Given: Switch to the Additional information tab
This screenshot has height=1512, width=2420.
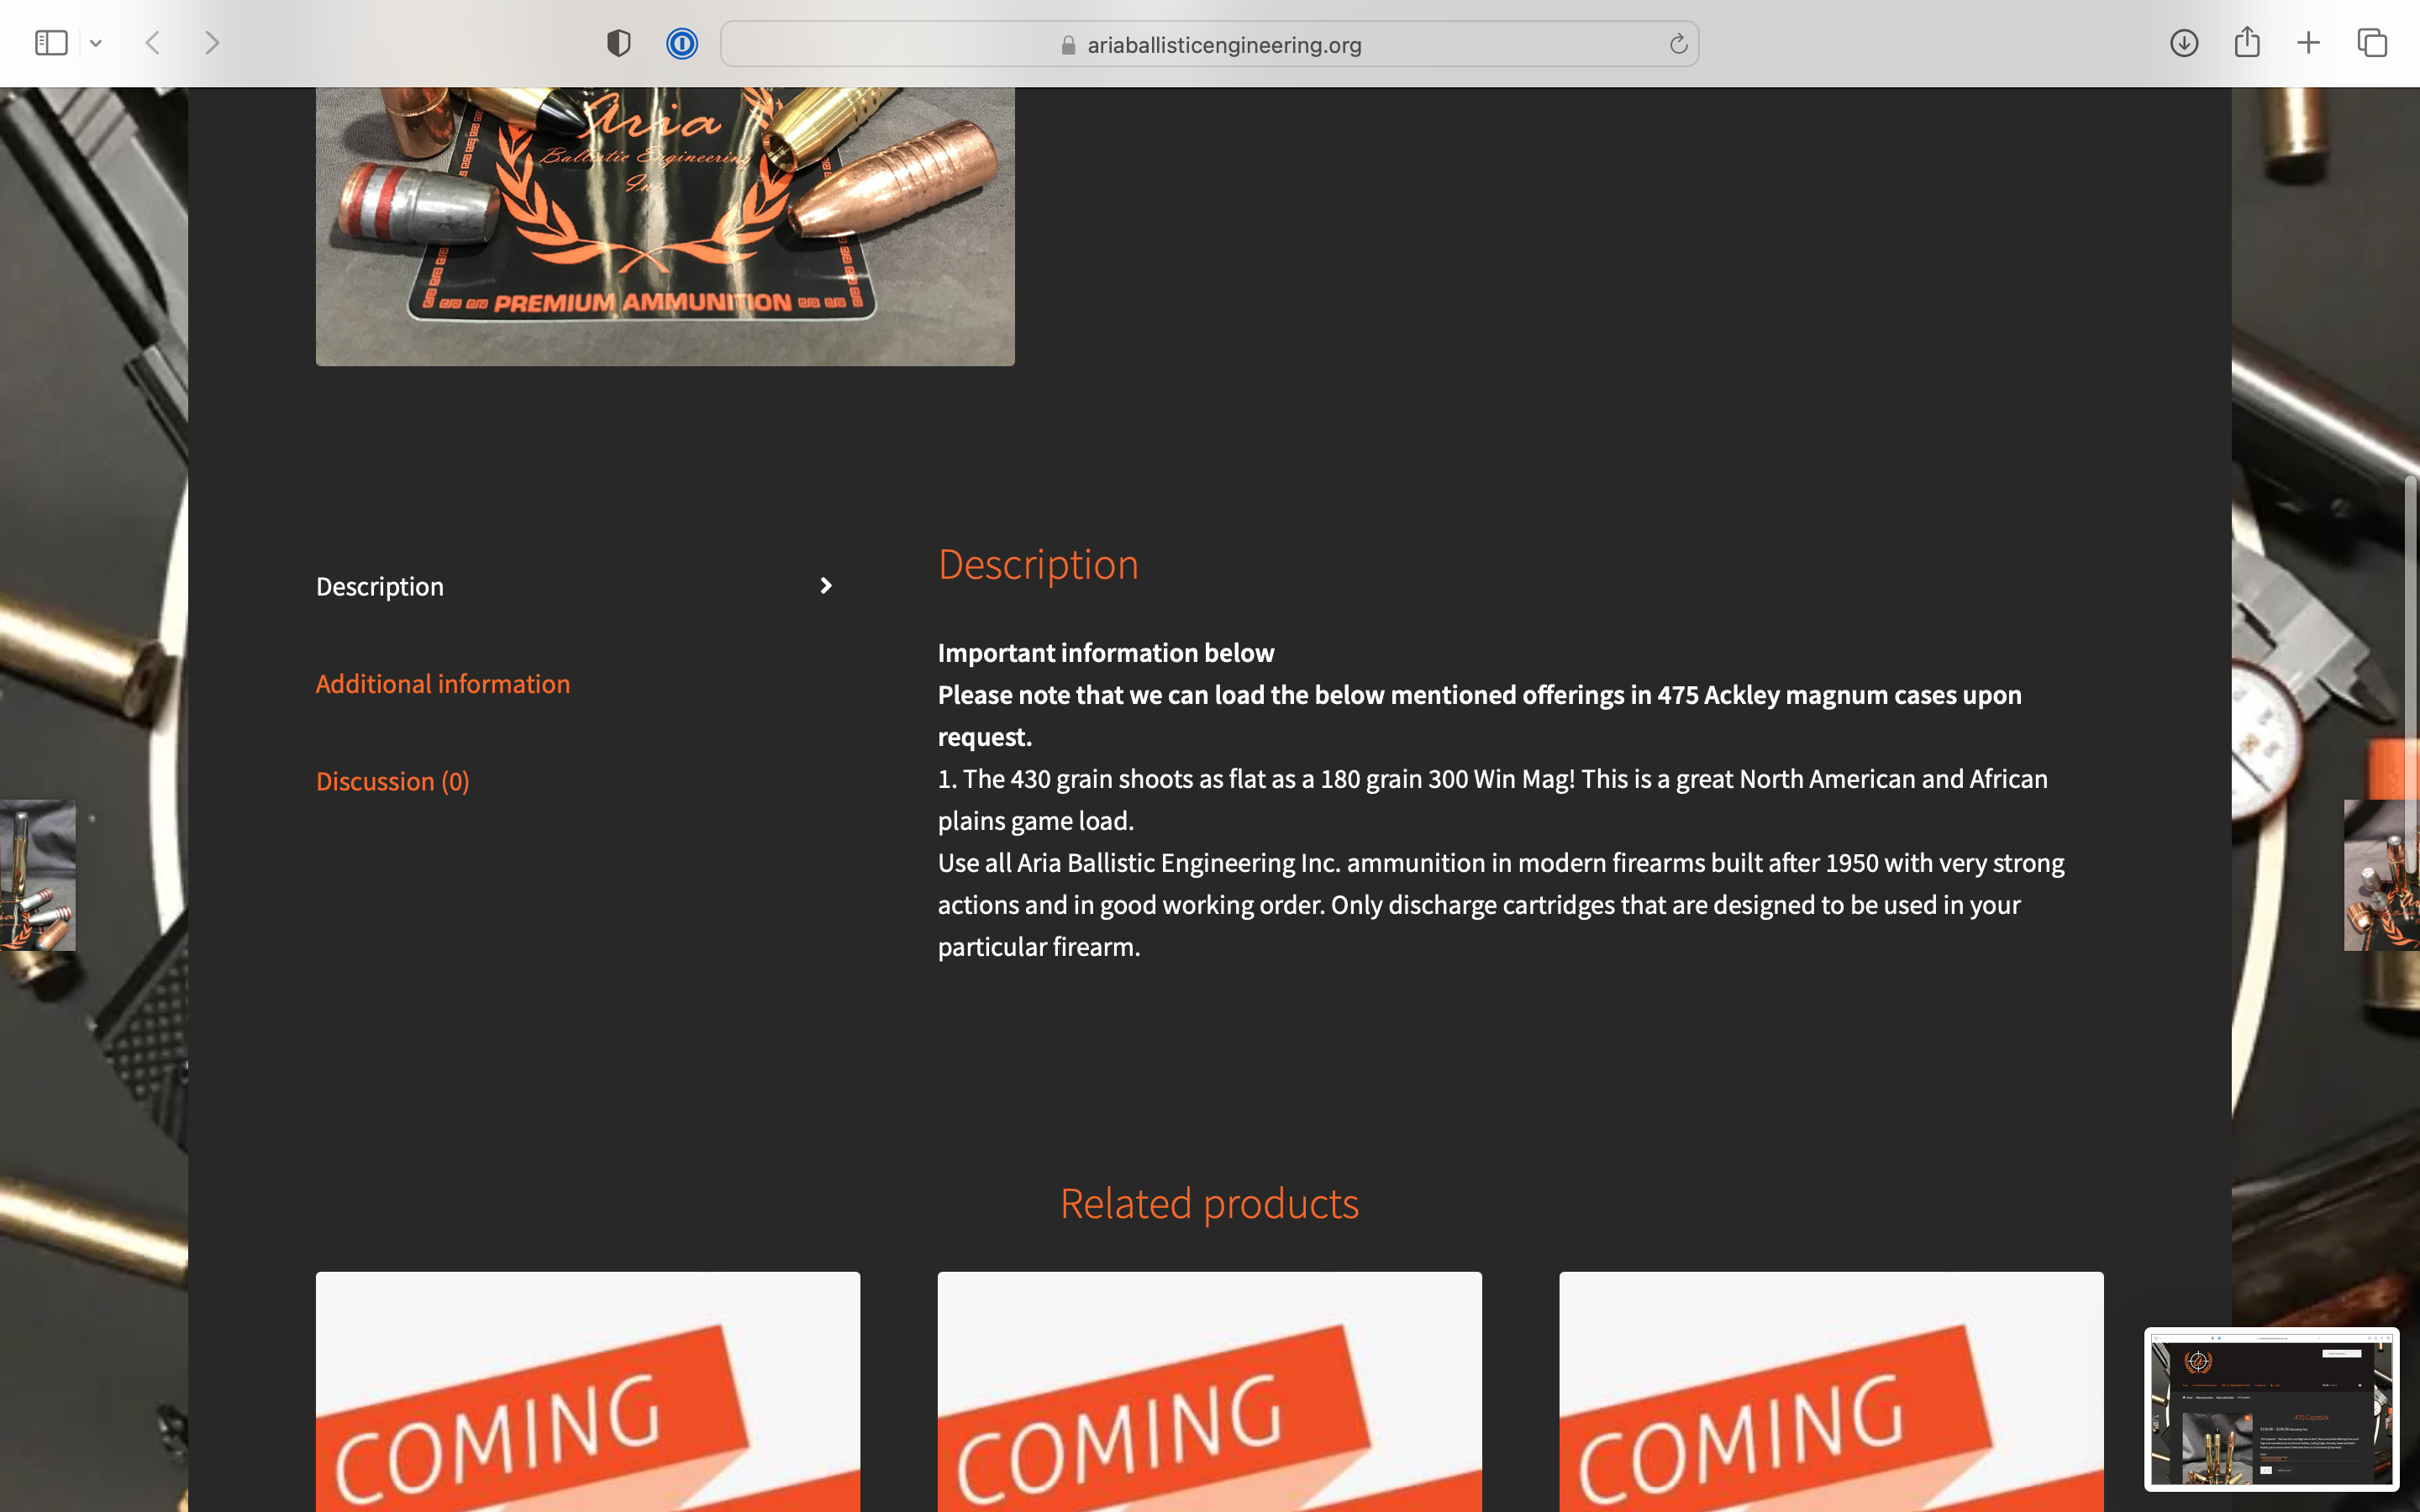Looking at the screenshot, I should [x=443, y=684].
